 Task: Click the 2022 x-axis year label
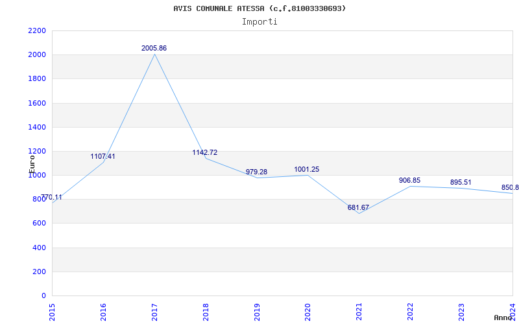(411, 312)
